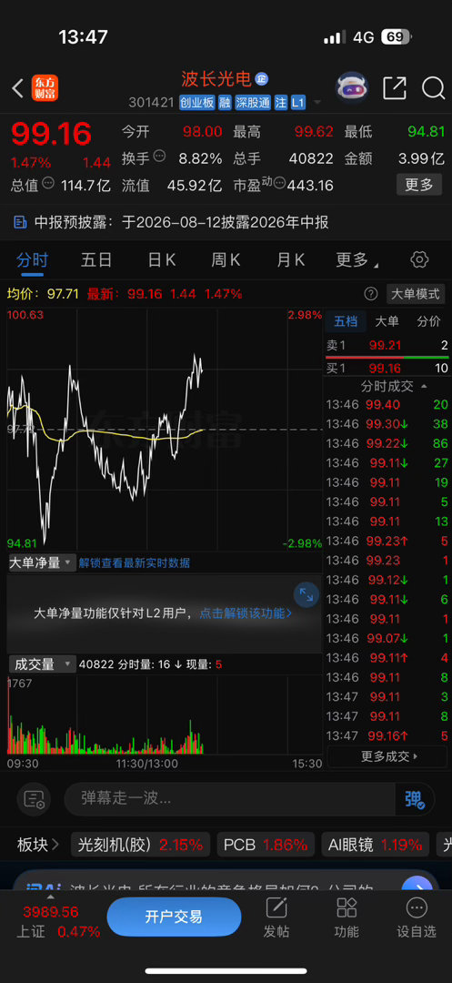This screenshot has width=452, height=983.
Task: Open chart settings gear icon
Action: pos(419,259)
